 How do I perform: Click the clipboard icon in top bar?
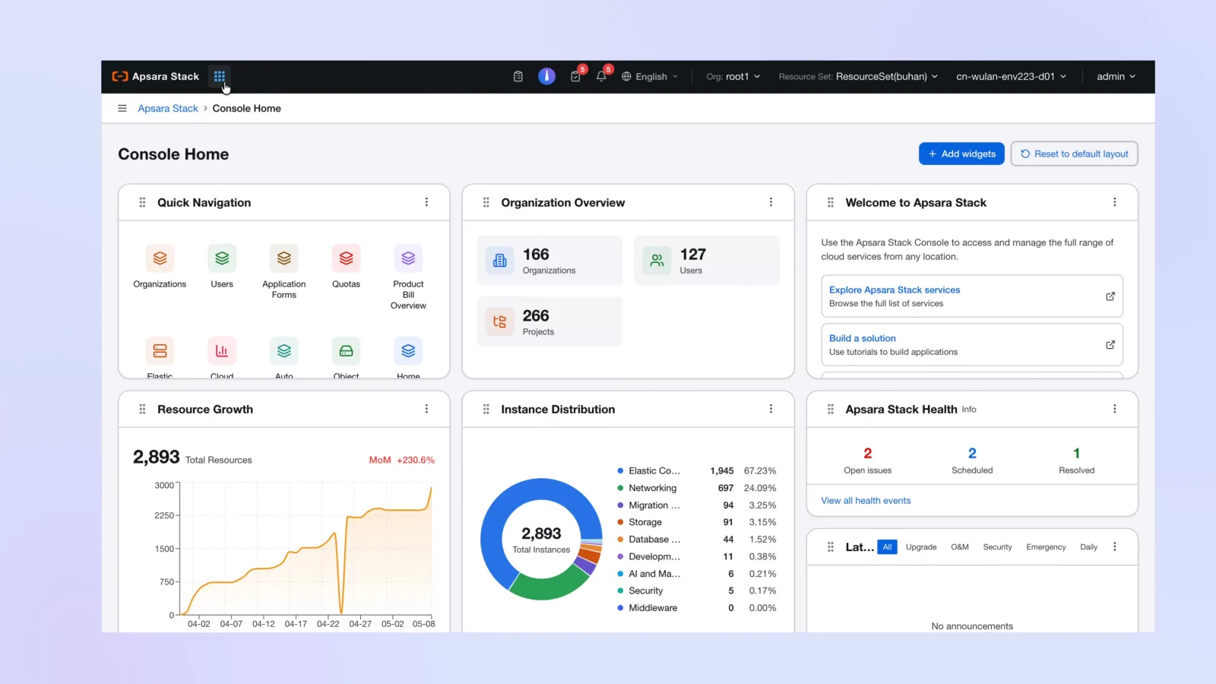[x=518, y=77]
